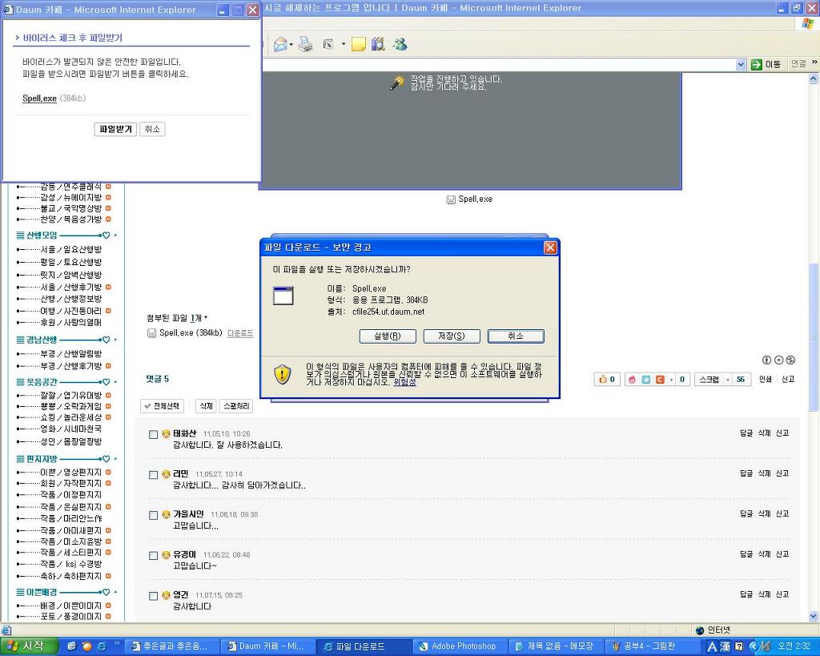Image resolution: width=820 pixels, height=656 pixels.
Task: Expand the 첨부된 파일 1개 list
Action: click(x=206, y=317)
